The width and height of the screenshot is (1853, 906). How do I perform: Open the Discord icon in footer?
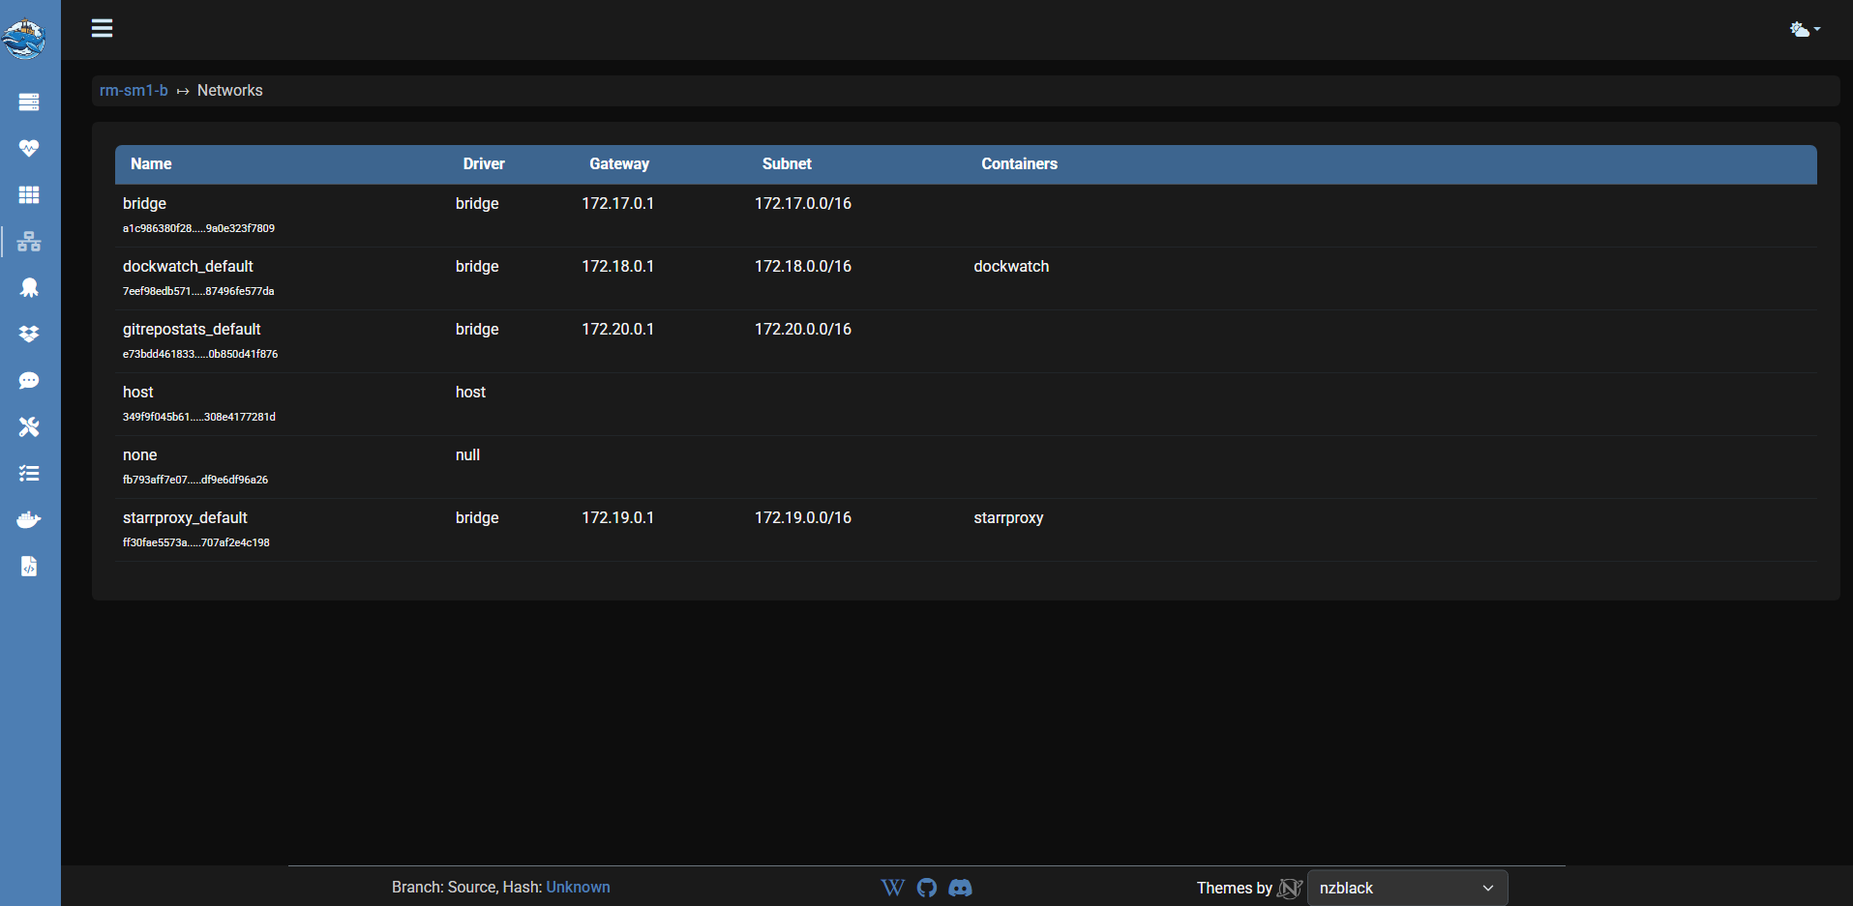pos(960,888)
